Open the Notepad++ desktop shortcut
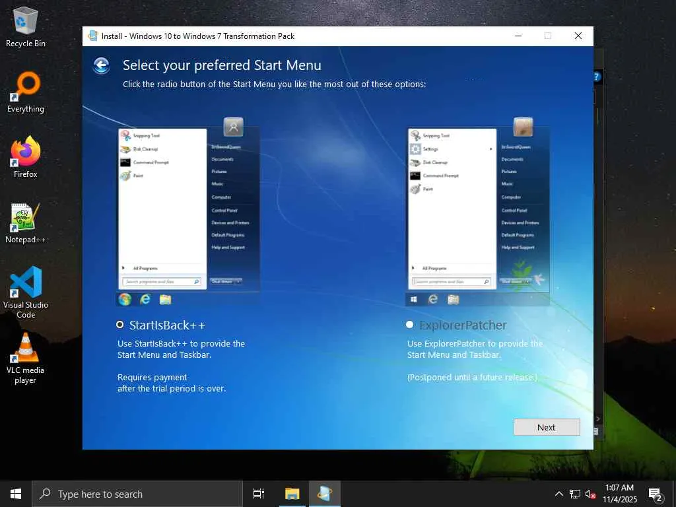 click(x=26, y=223)
